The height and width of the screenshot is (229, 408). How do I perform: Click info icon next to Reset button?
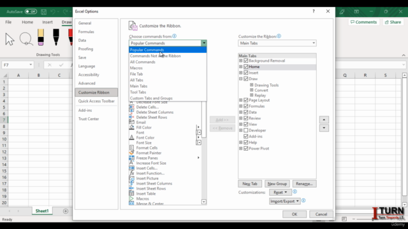295,191
